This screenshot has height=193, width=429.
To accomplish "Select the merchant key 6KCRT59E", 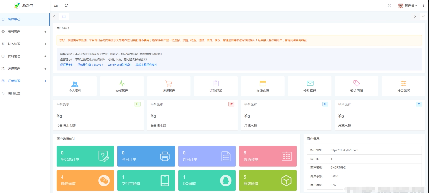I will click(x=338, y=168).
